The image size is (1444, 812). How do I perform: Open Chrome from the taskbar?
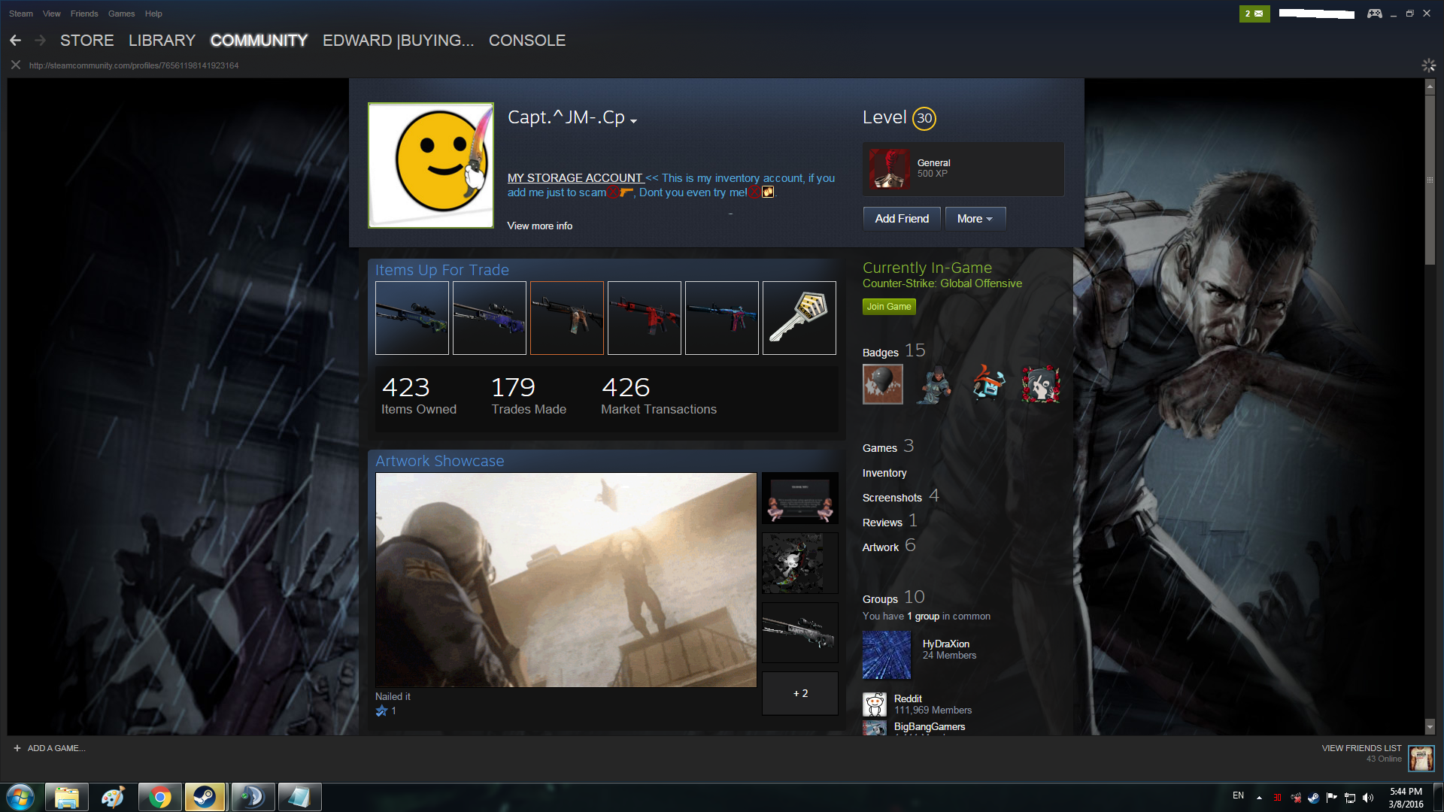[159, 797]
